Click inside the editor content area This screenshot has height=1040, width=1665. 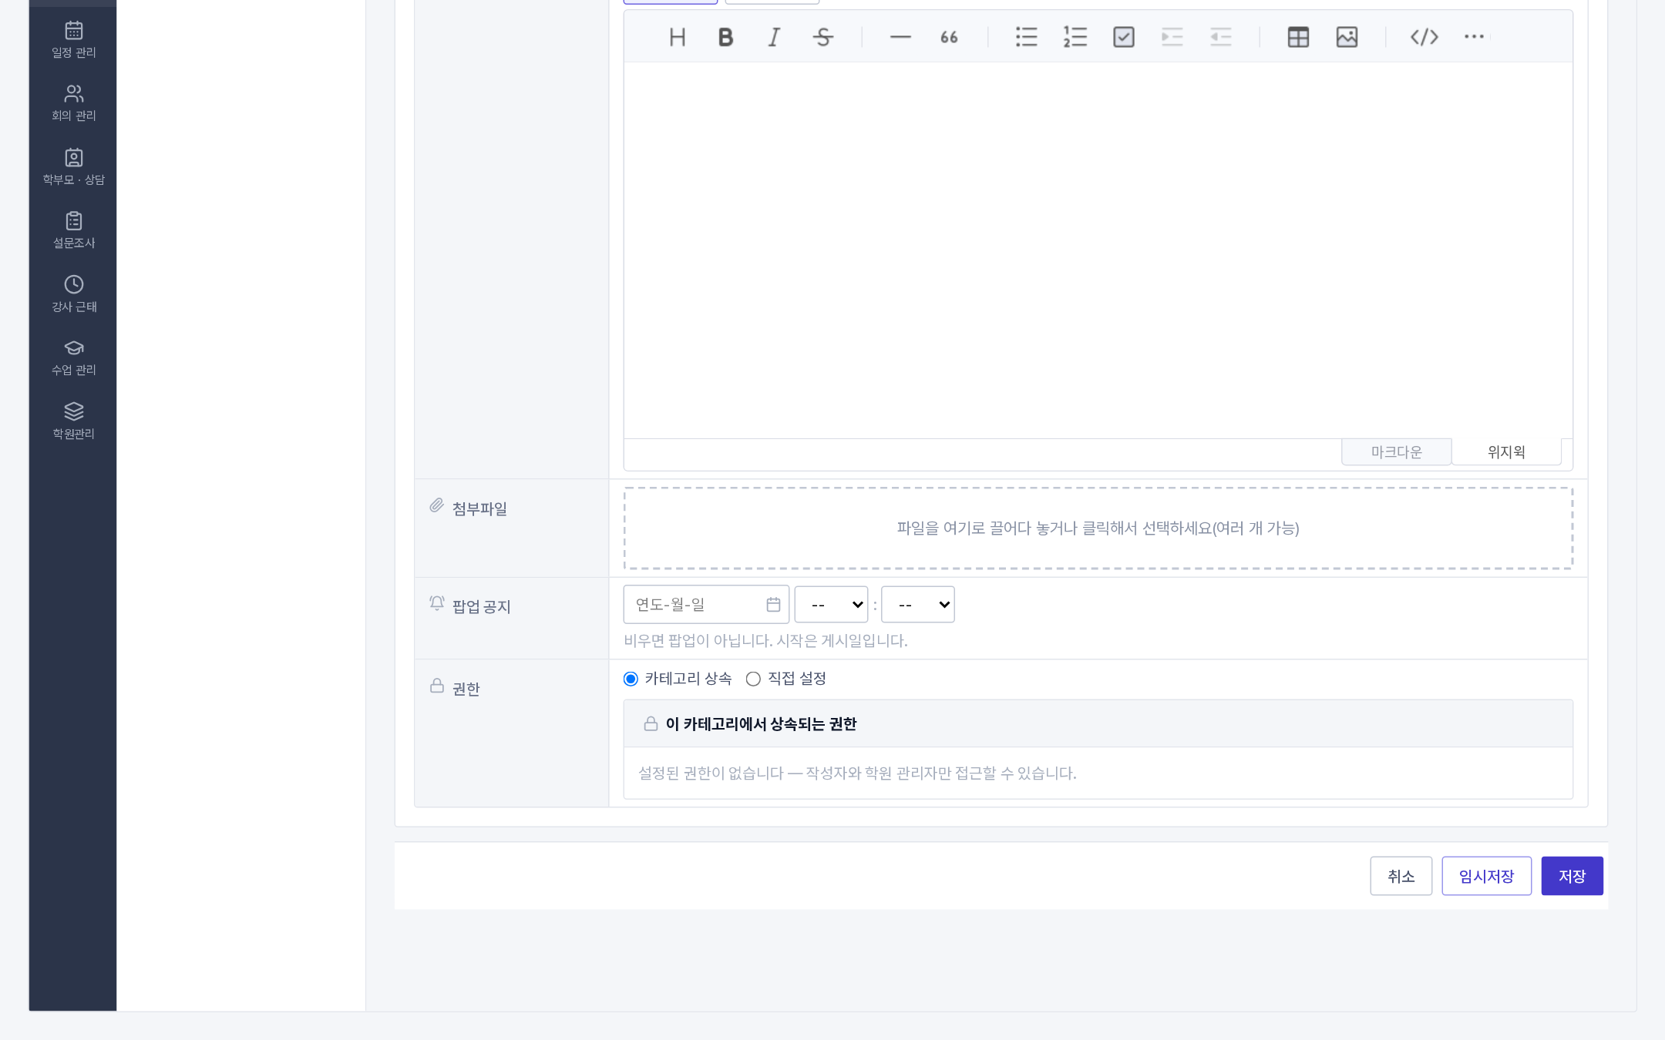pos(1098,250)
